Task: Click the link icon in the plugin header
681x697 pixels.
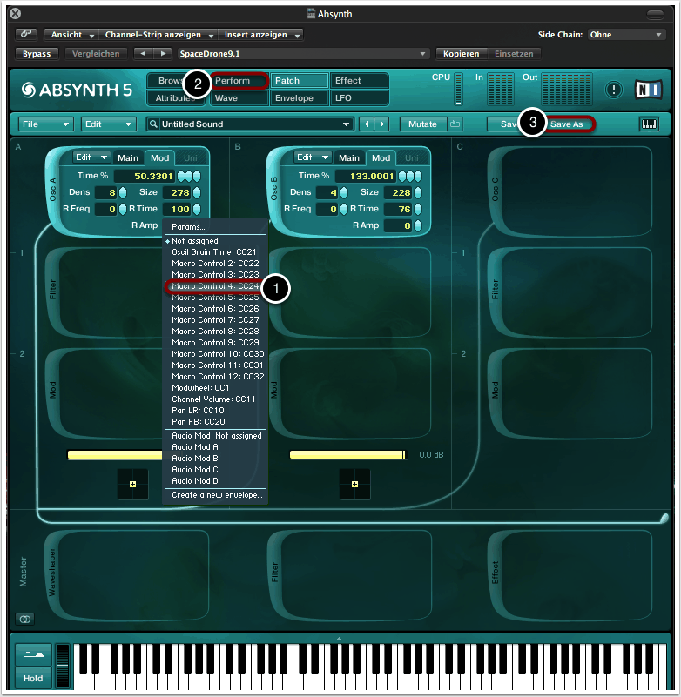Action: pyautogui.click(x=26, y=34)
